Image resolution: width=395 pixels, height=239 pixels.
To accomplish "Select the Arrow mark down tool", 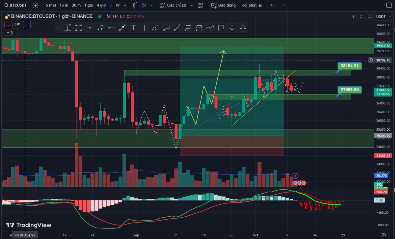I will point(232,28).
